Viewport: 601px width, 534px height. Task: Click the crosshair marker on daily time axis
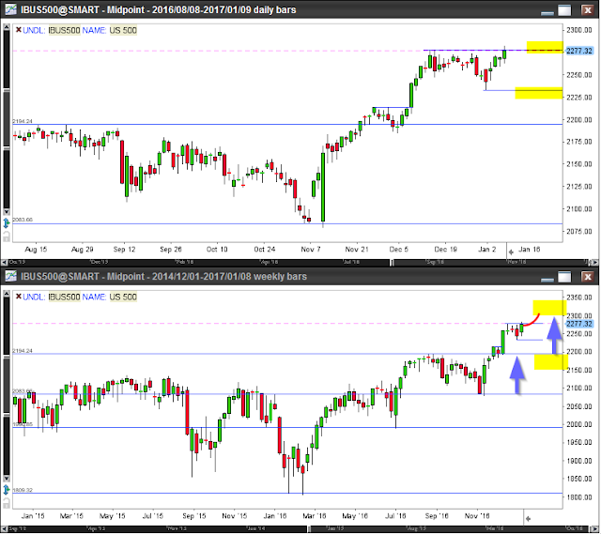511,252
